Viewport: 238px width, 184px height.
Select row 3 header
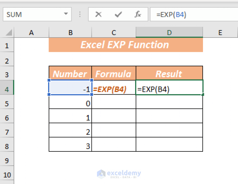click(7, 74)
